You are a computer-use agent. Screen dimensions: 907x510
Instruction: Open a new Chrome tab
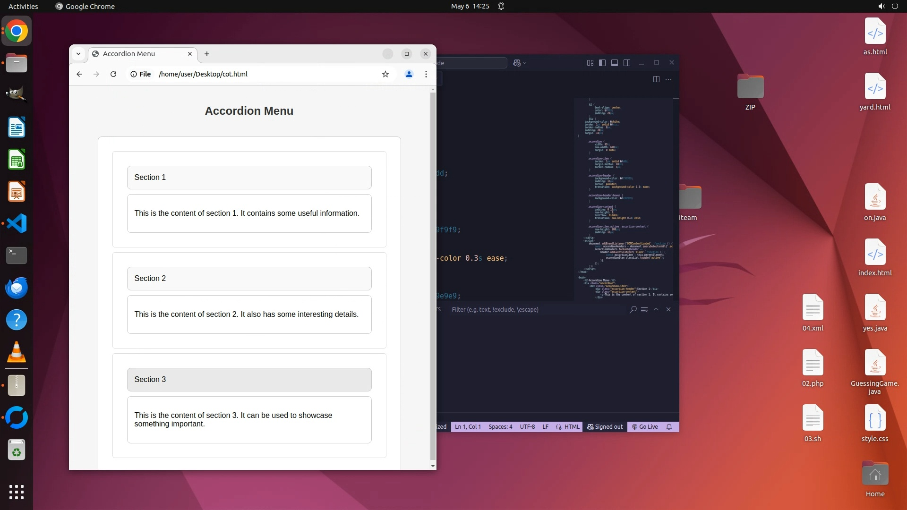coord(207,54)
